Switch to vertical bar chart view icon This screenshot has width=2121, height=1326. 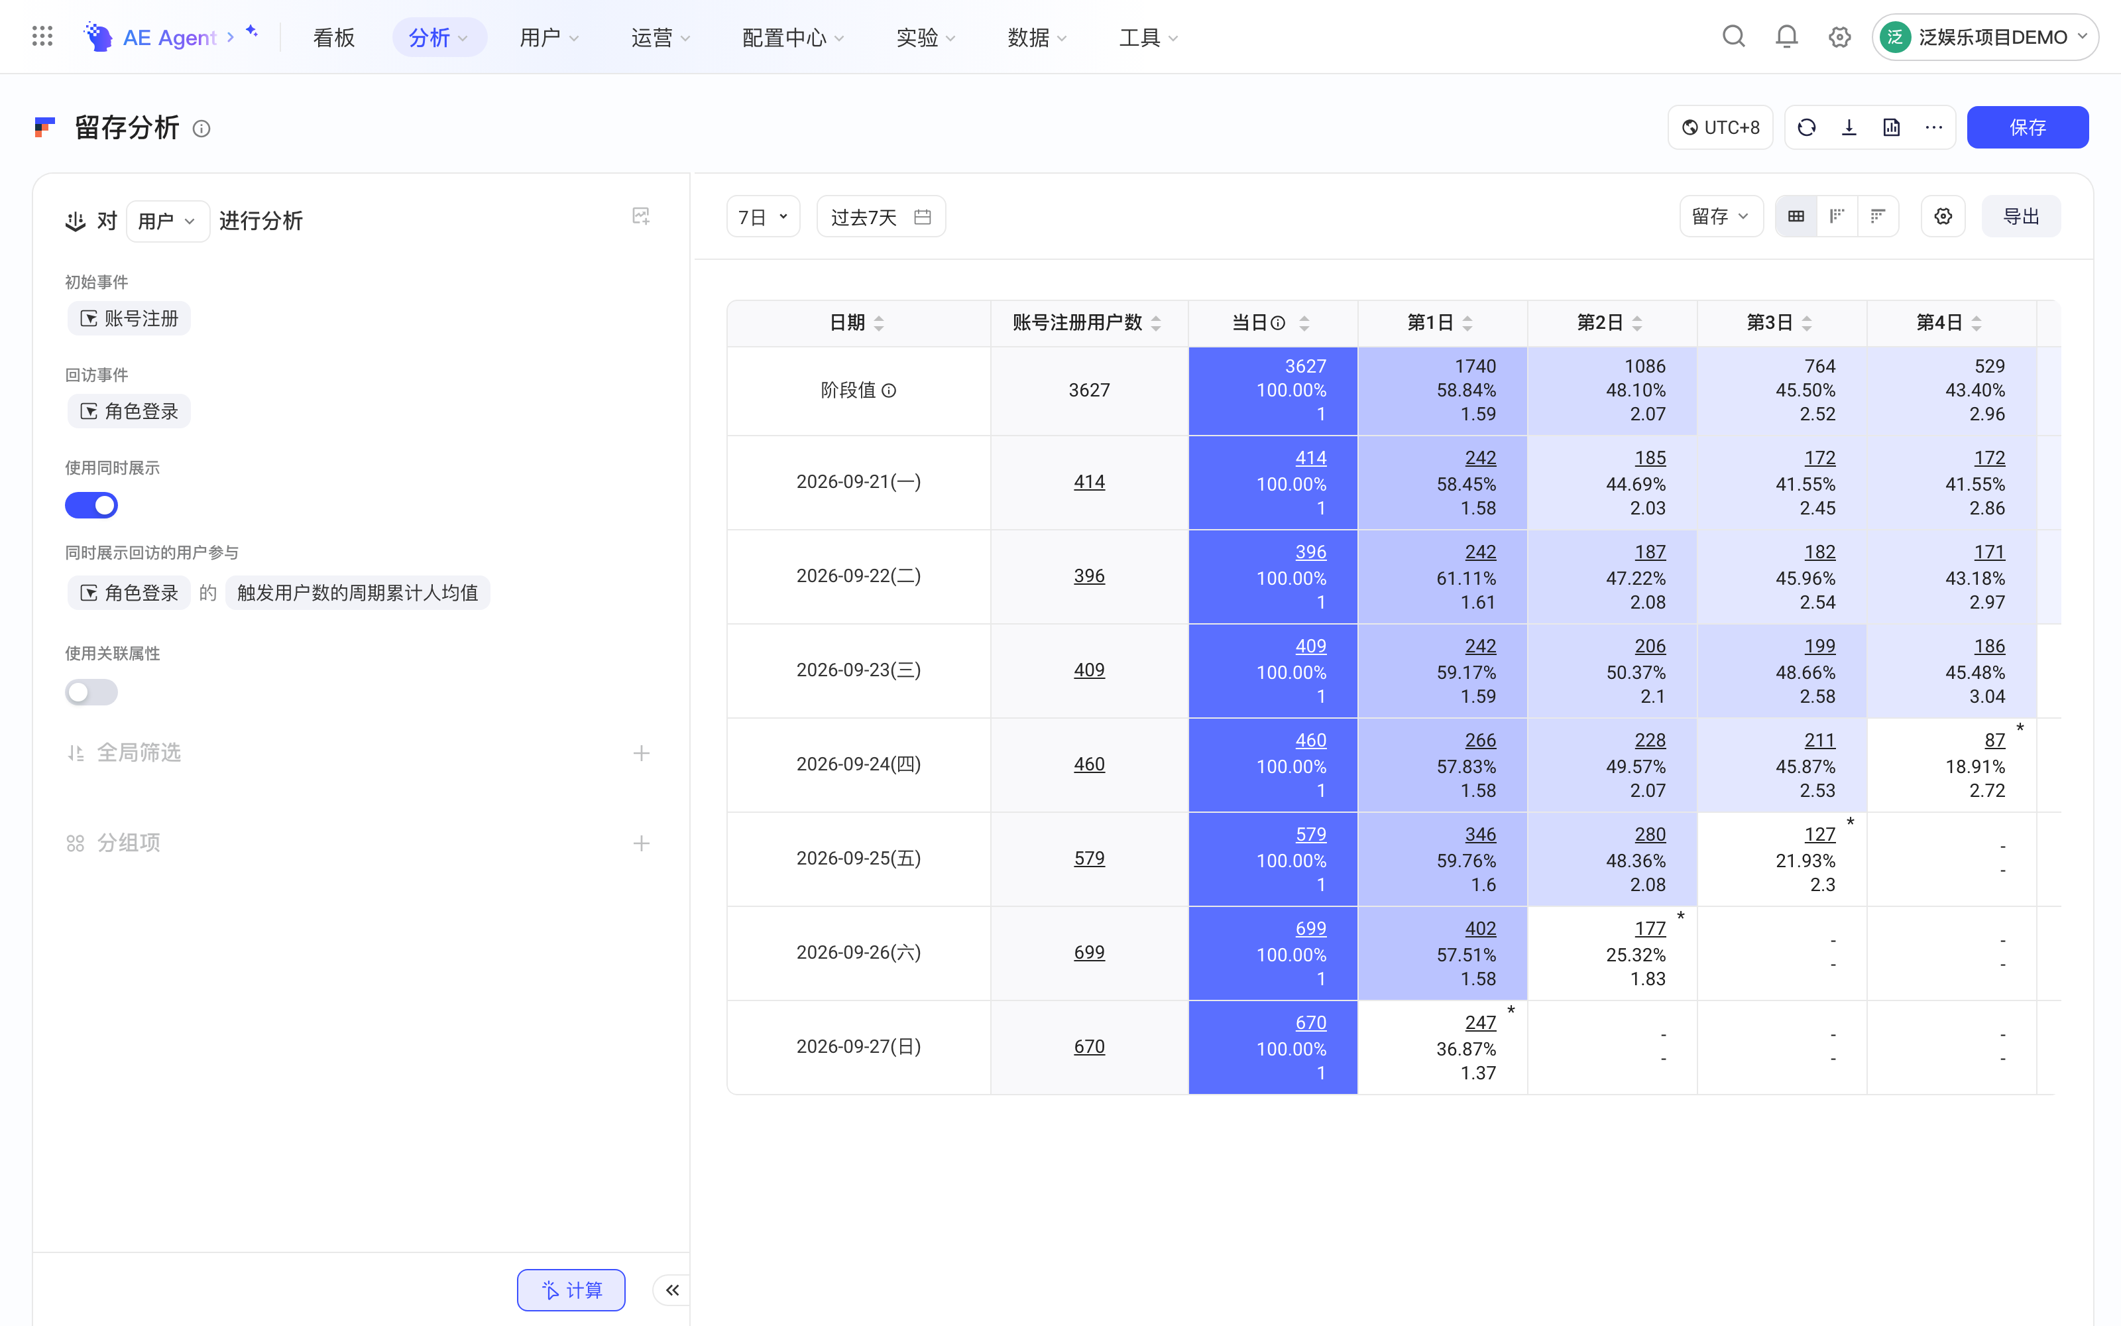point(1837,217)
